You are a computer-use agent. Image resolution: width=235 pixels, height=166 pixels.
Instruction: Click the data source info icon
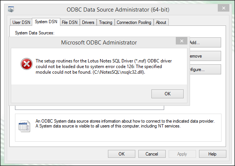point(24,126)
